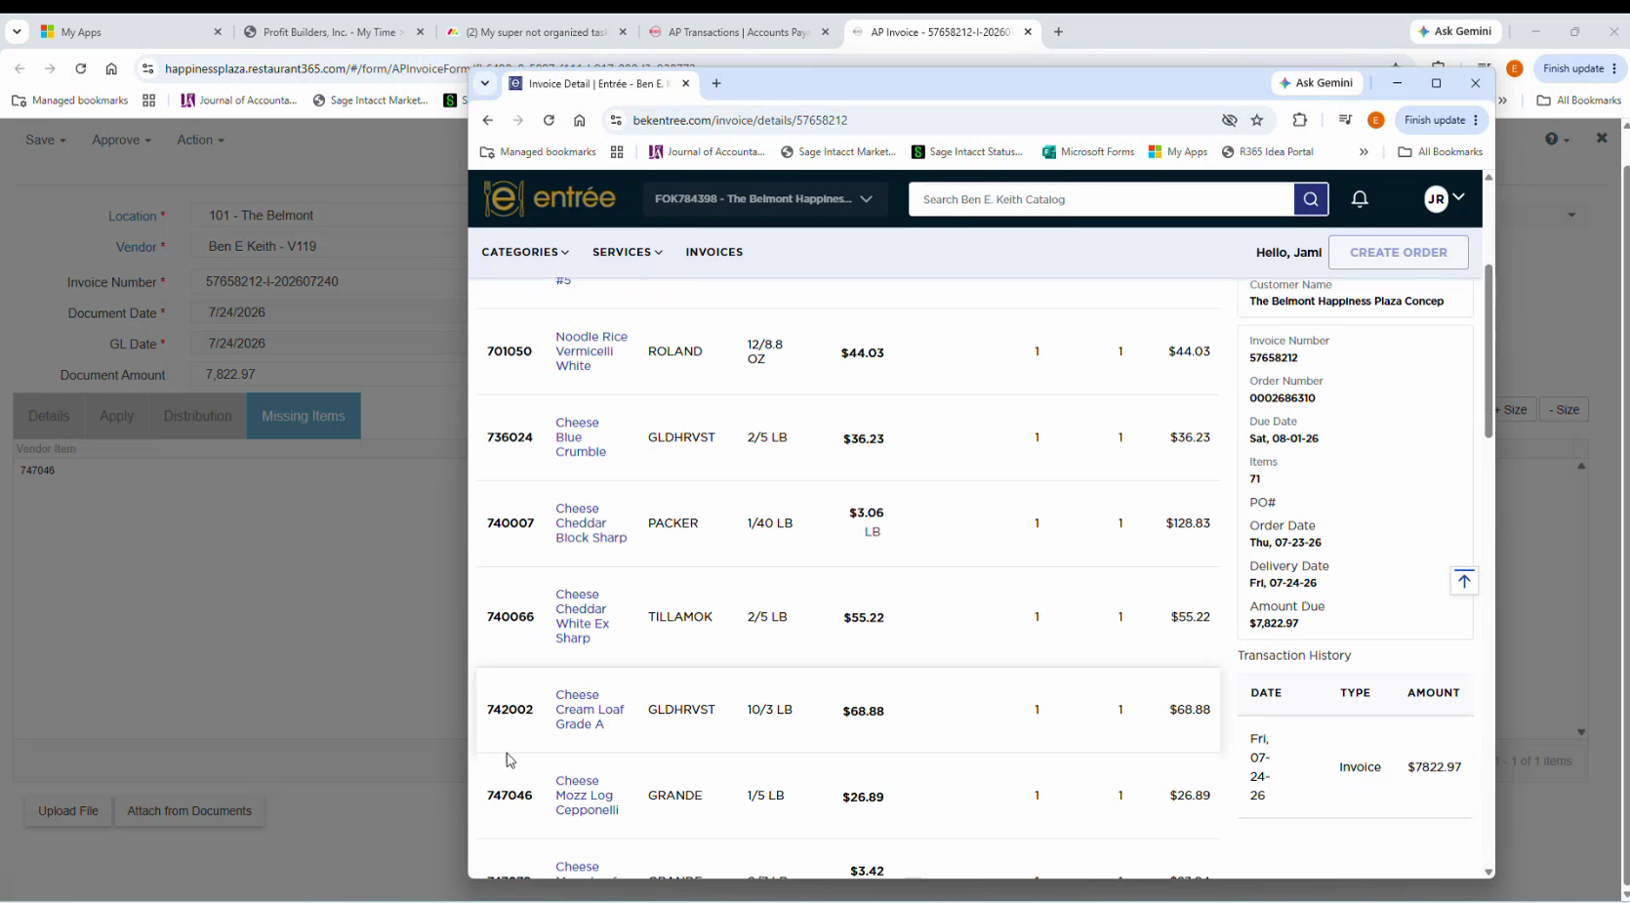The width and height of the screenshot is (1630, 903).
Task: Click Ask Gemini in the front window
Action: coord(1316,83)
